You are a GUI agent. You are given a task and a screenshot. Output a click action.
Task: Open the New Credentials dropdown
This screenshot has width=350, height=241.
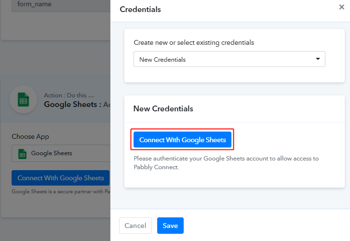tap(229, 59)
